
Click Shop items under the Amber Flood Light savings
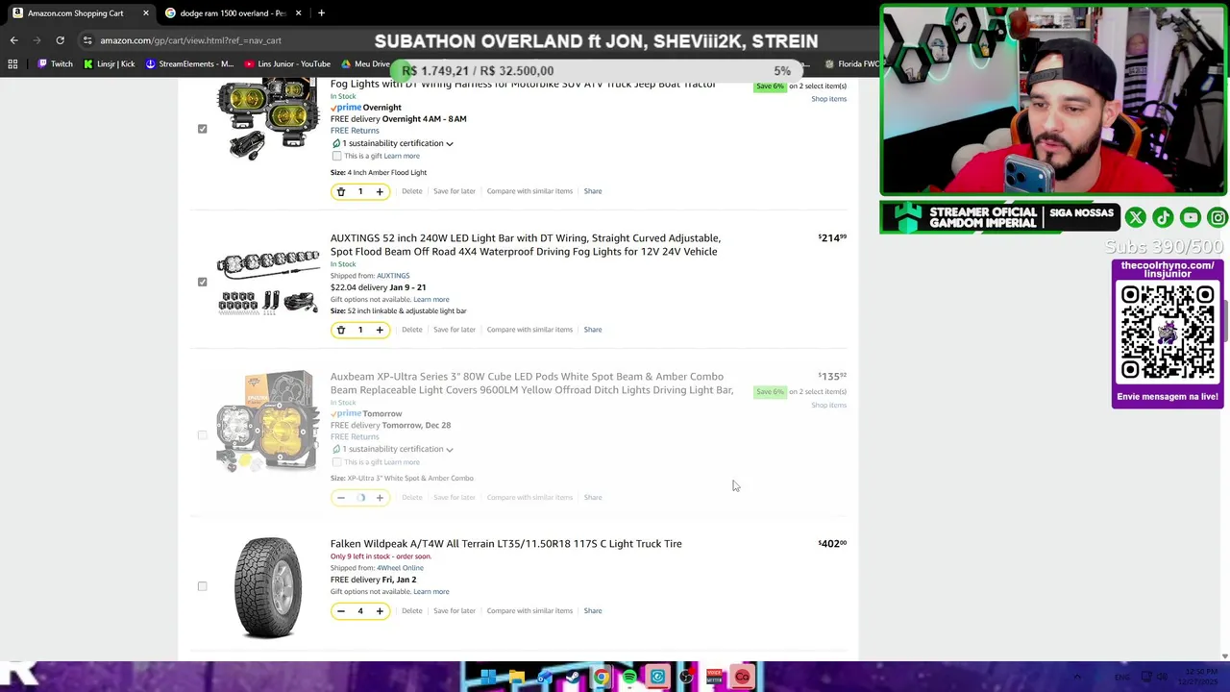click(828, 99)
